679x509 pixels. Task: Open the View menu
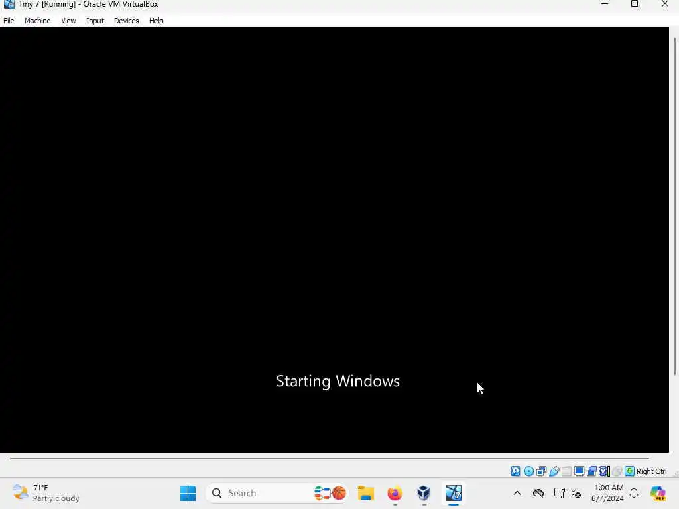tap(68, 21)
